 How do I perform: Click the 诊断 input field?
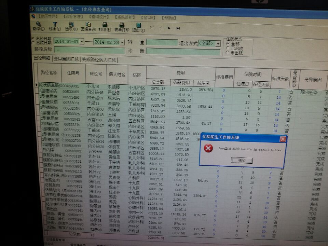pos(183,52)
